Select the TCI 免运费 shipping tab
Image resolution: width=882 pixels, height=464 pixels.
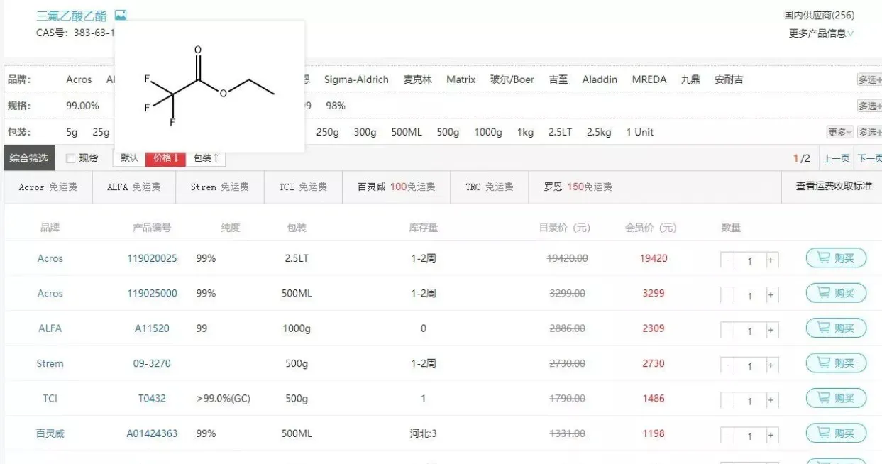pyautogui.click(x=303, y=187)
